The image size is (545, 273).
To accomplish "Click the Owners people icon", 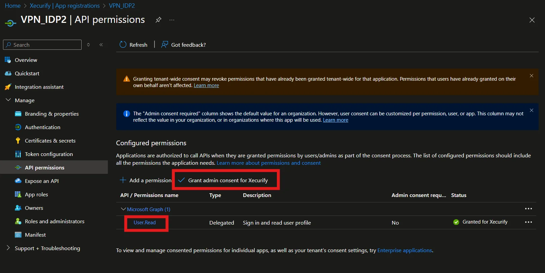I will [18, 208].
